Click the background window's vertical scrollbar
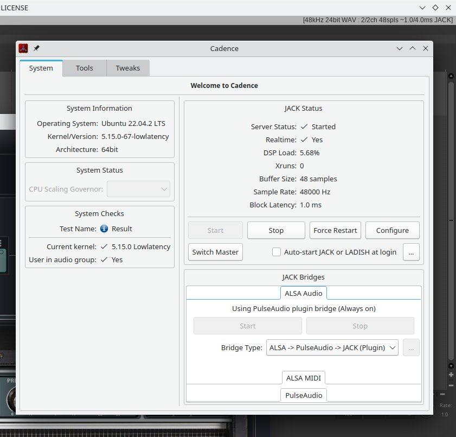 tap(451, 217)
